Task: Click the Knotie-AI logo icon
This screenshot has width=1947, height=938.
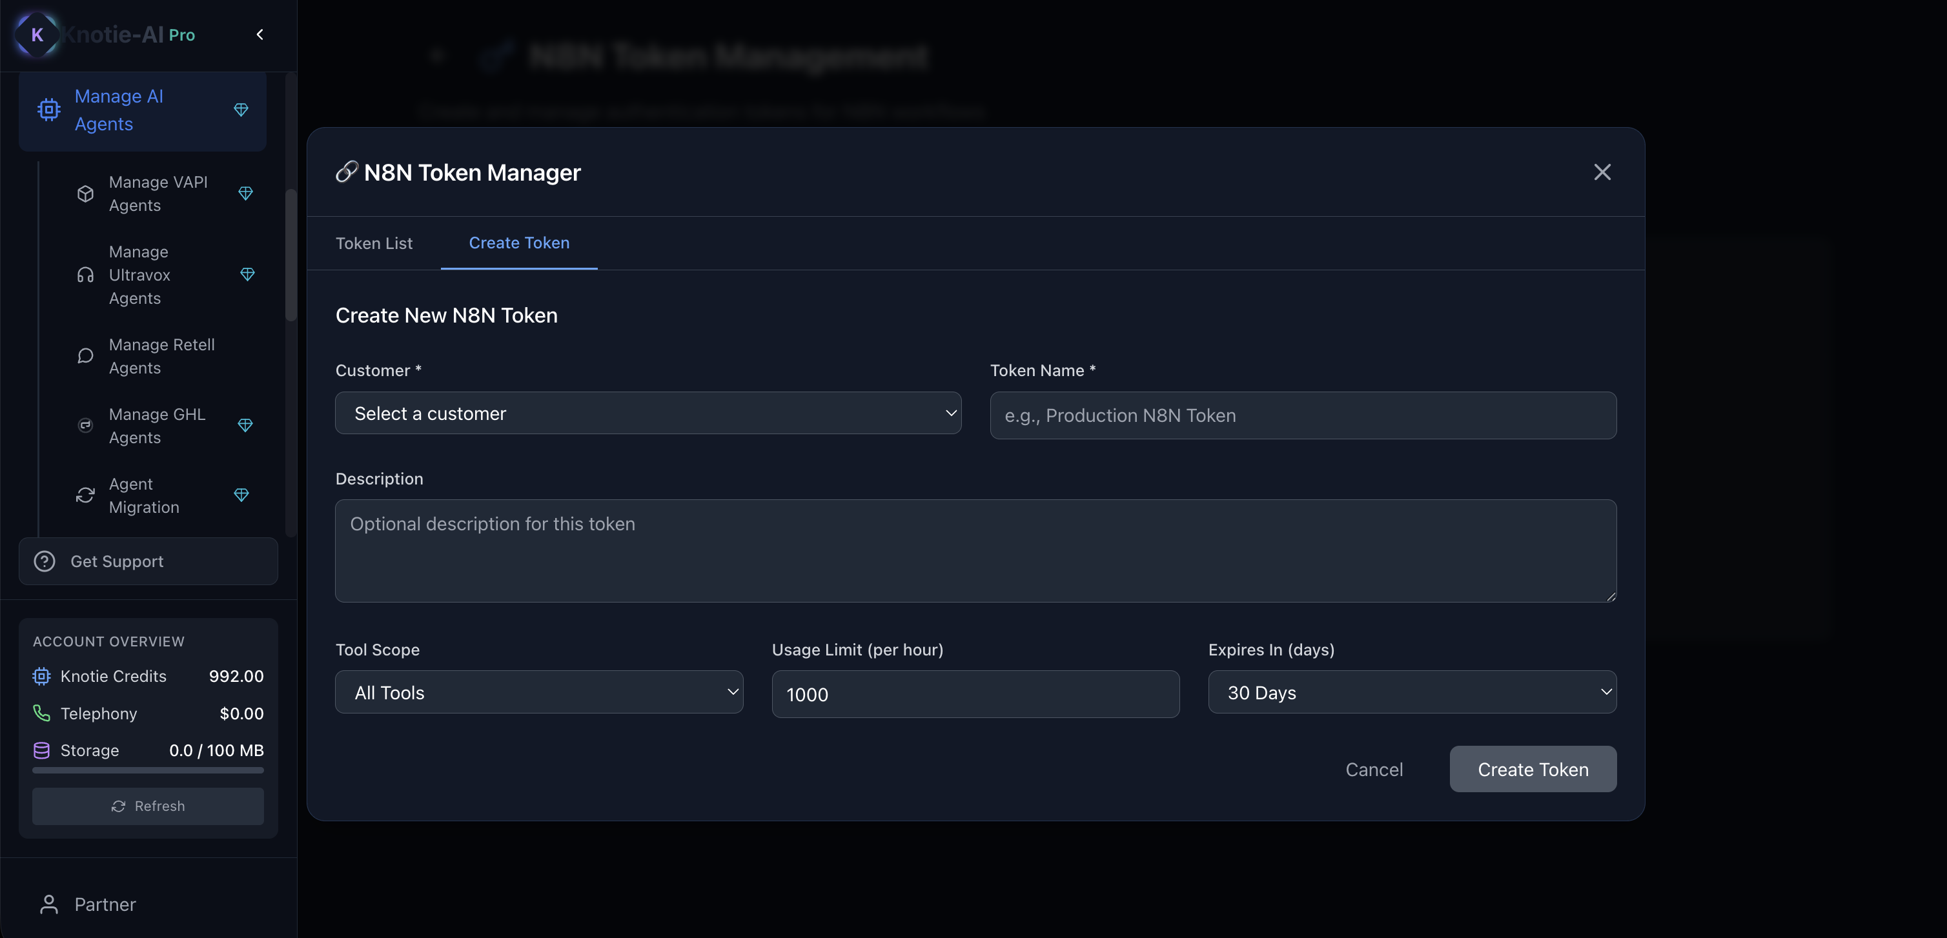Action: coord(36,34)
